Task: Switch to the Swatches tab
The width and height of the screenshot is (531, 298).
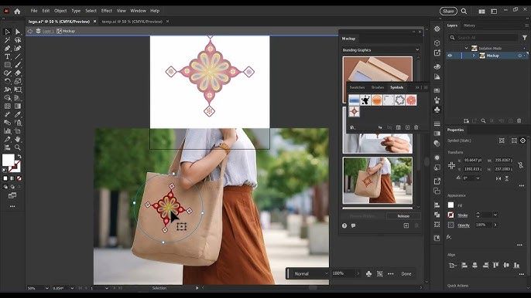Action: [357, 87]
